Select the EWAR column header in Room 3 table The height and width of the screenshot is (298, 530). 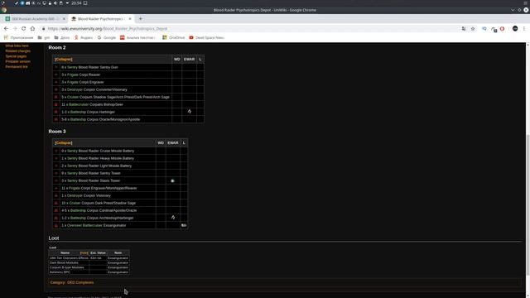point(173,143)
